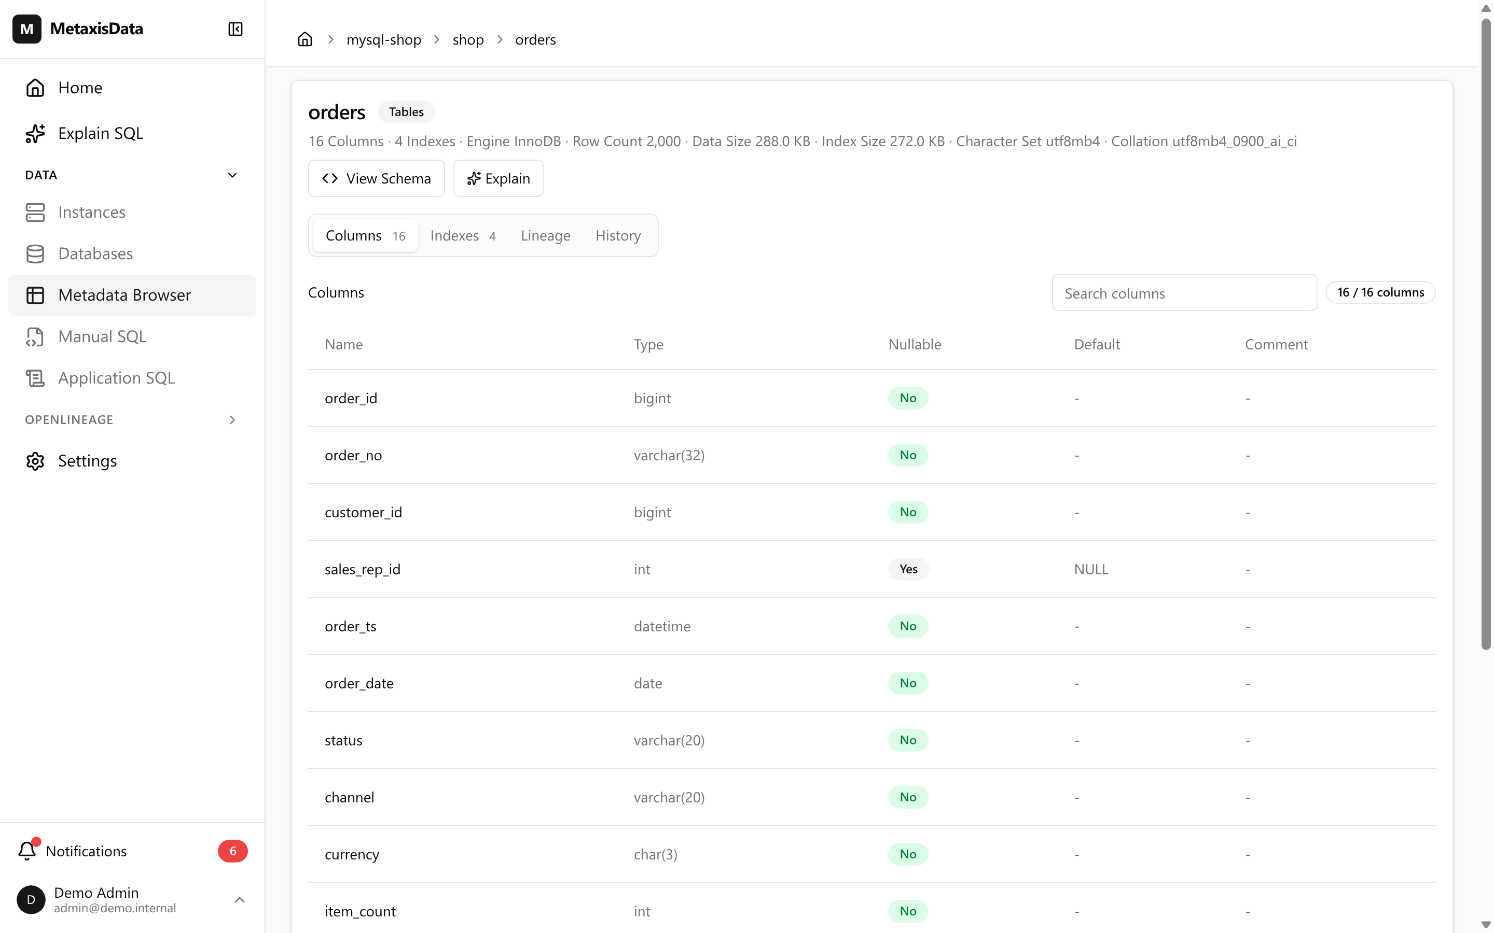This screenshot has width=1494, height=933.
Task: Select the order_no column name
Action: click(353, 456)
